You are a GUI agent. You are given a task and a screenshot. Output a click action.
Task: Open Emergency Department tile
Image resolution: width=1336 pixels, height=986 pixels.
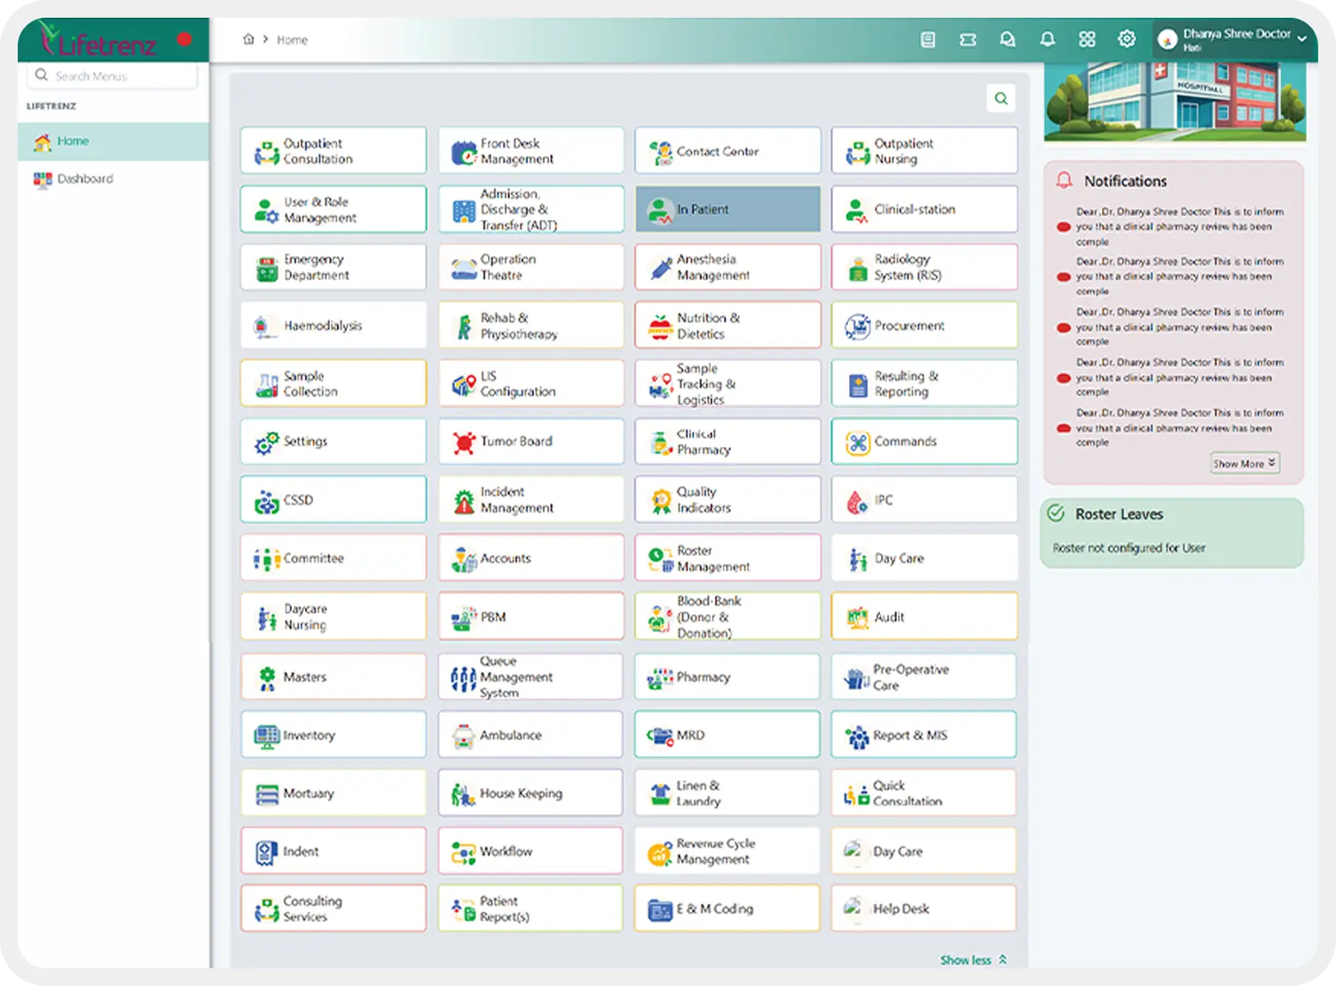click(x=334, y=267)
